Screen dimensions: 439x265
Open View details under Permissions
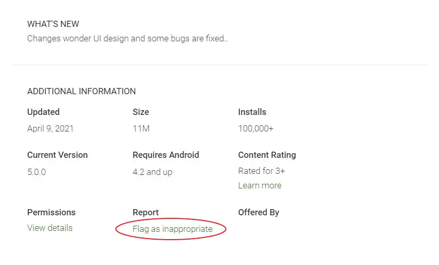tap(50, 228)
